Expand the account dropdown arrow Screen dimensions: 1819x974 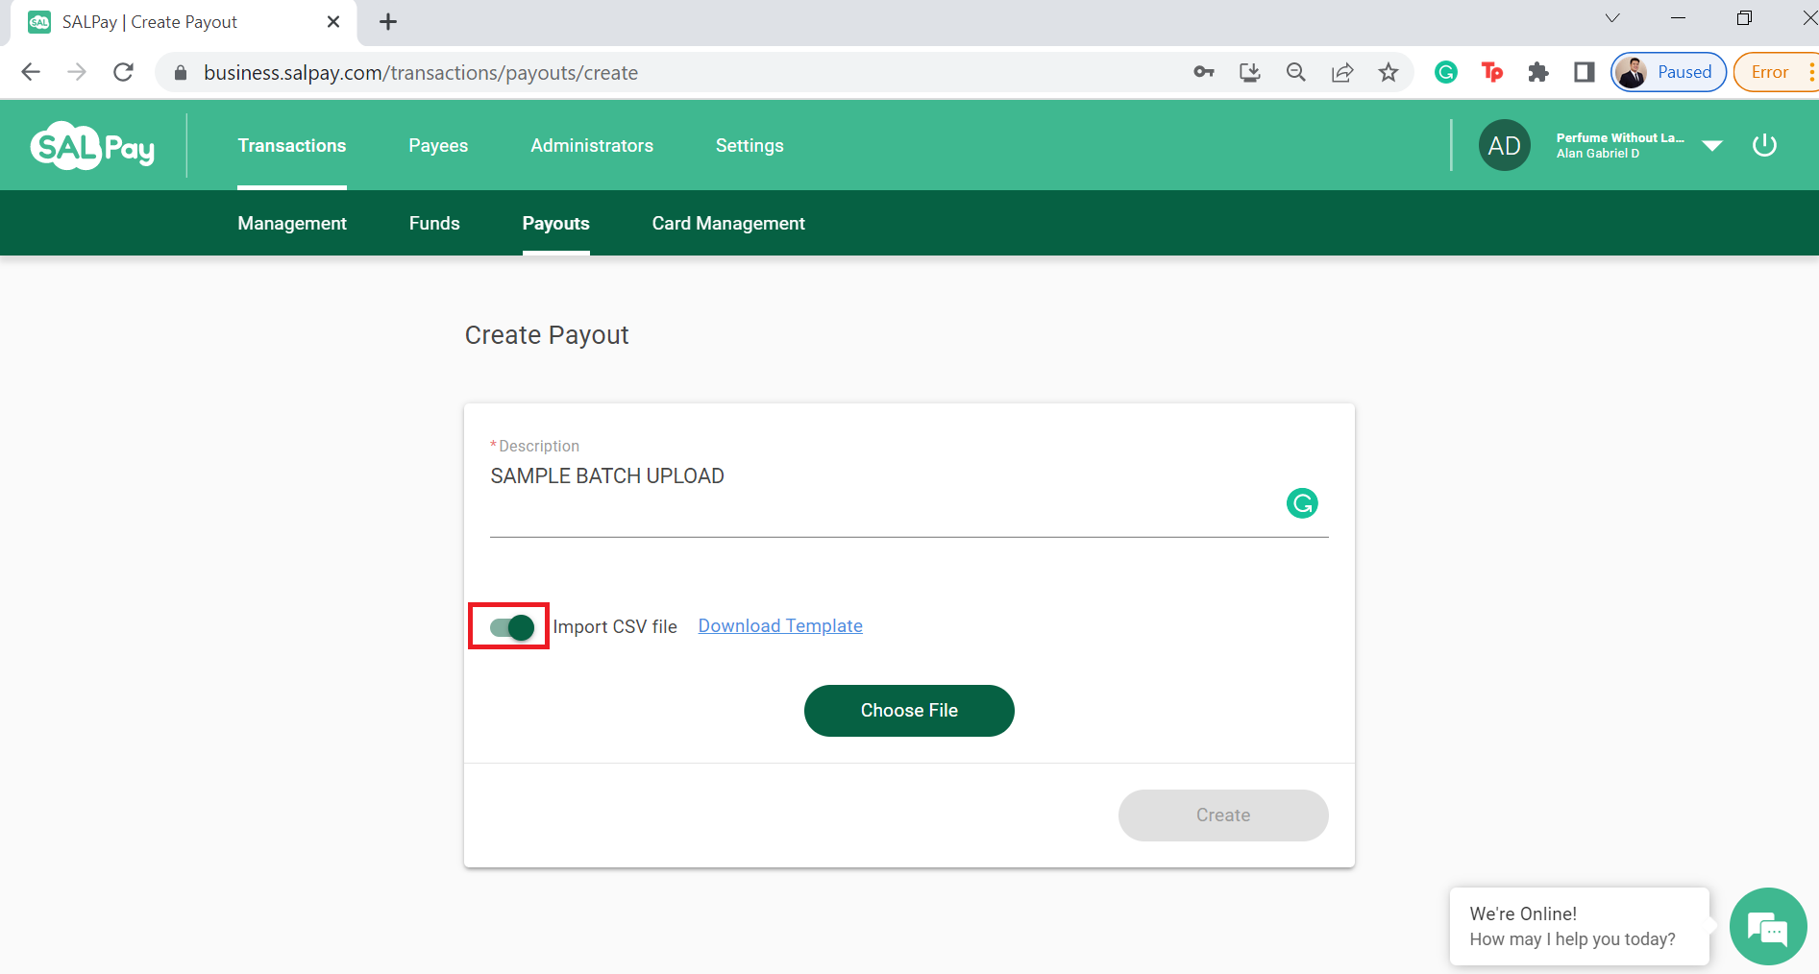[1711, 146]
